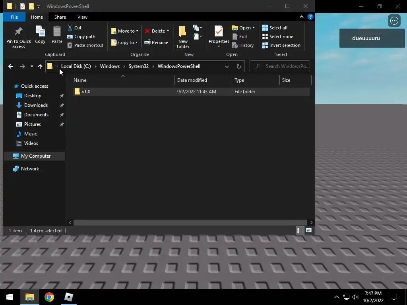Click the Rename button
Screen dimensions: 407x305
pyautogui.click(x=156, y=42)
